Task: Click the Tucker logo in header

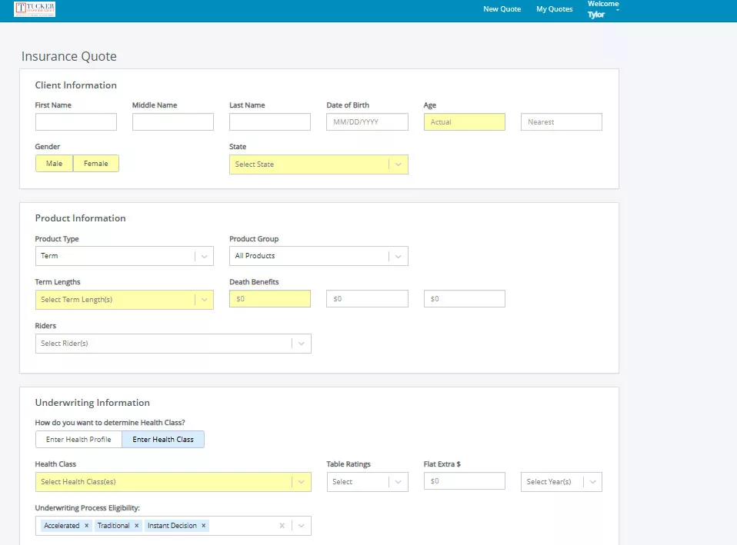Action: tap(35, 9)
